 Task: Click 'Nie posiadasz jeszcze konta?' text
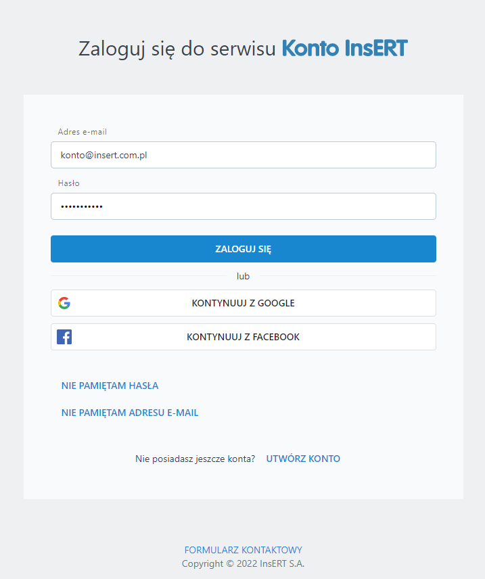[195, 459]
